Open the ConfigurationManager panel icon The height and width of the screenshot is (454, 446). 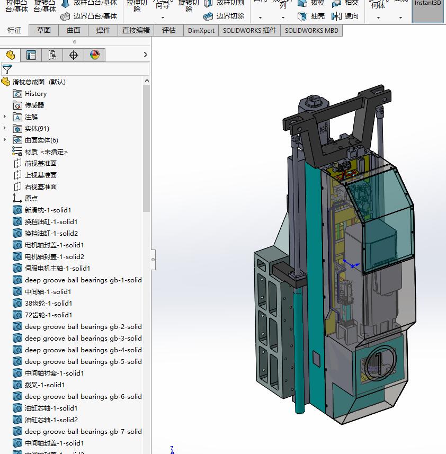tap(52, 55)
